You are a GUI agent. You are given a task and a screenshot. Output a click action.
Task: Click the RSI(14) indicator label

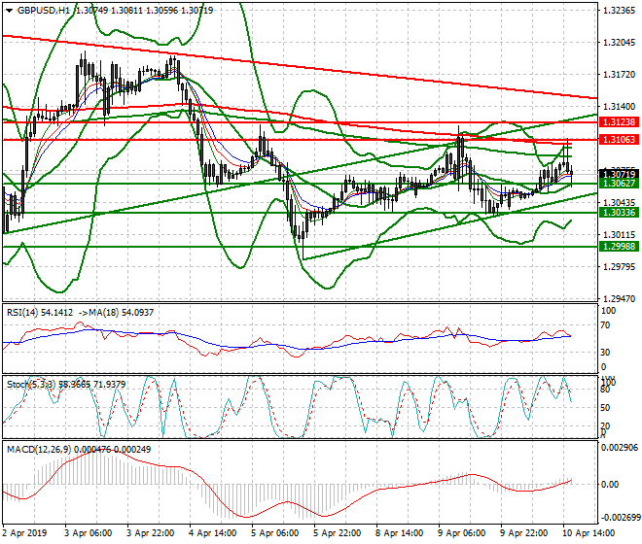(22, 313)
